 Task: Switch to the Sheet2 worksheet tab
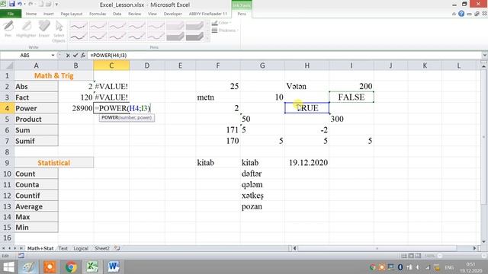pos(102,248)
